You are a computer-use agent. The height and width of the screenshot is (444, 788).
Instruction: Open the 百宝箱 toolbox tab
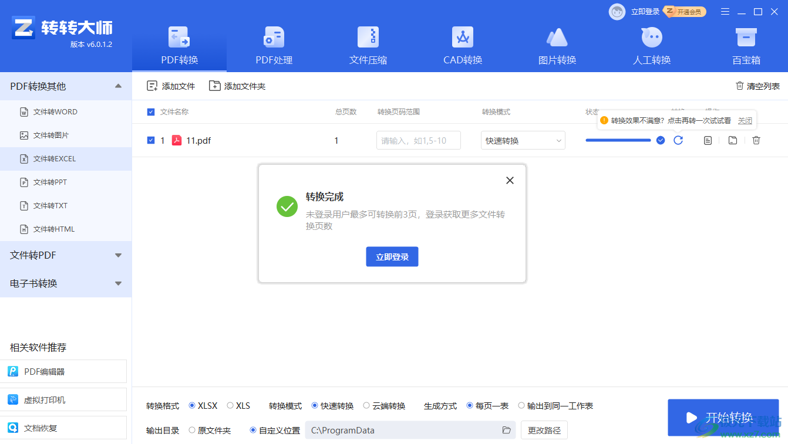click(746, 45)
